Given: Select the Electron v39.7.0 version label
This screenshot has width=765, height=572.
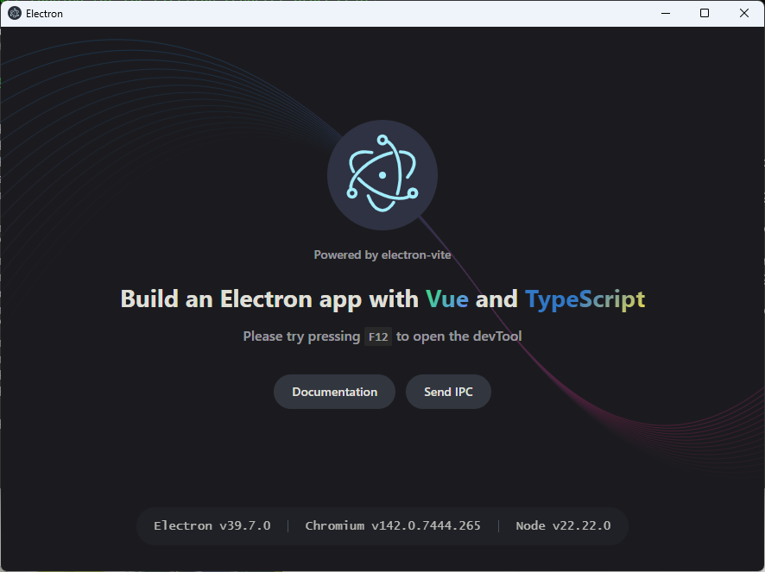Looking at the screenshot, I should click(x=212, y=525).
